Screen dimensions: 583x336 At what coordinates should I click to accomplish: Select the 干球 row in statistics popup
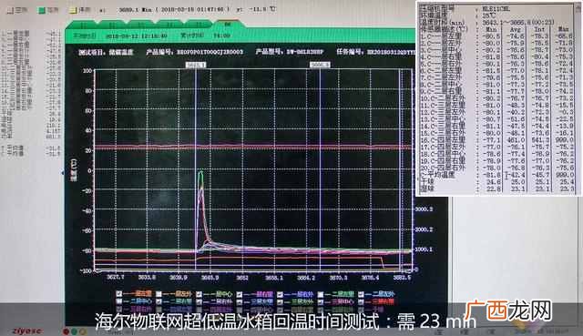[x=496, y=181]
